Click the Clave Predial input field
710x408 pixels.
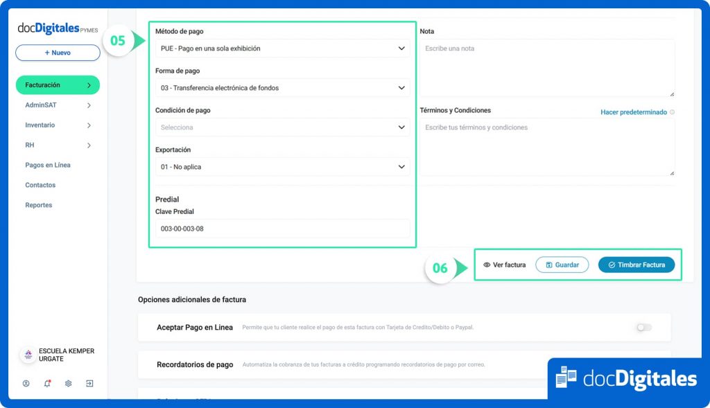pos(283,229)
